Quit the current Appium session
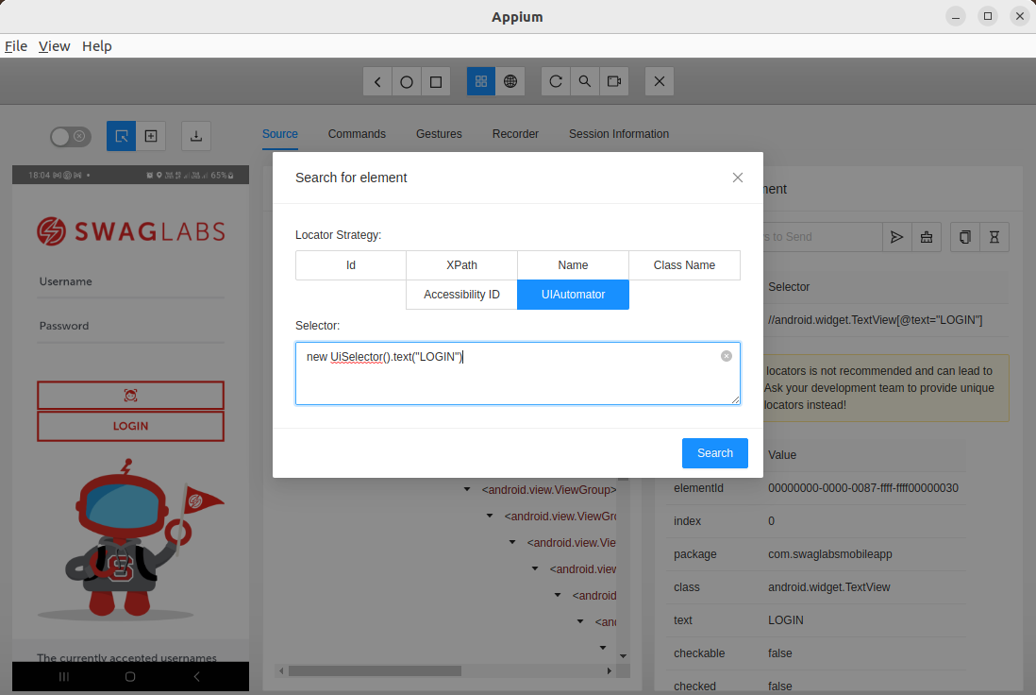The image size is (1036, 695). (x=660, y=81)
